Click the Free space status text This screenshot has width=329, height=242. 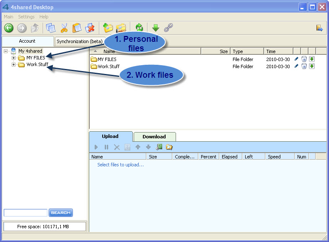(x=43, y=227)
